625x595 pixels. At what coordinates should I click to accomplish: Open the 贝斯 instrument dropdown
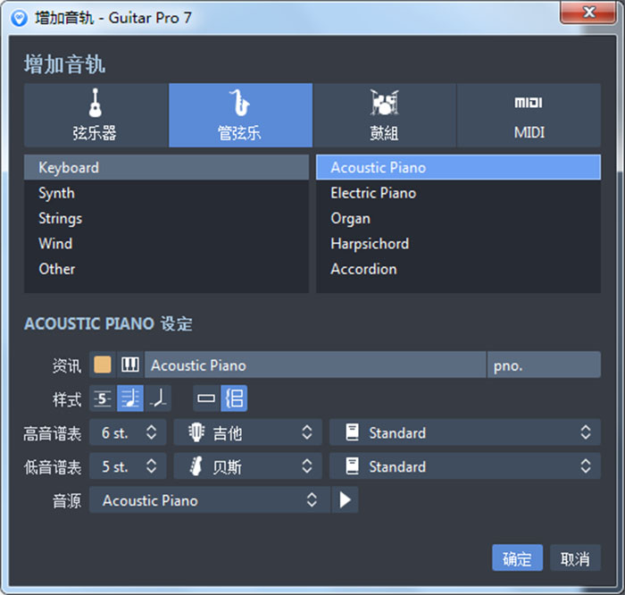pos(247,466)
